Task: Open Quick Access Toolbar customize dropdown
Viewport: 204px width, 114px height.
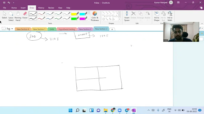Action: point(14,3)
